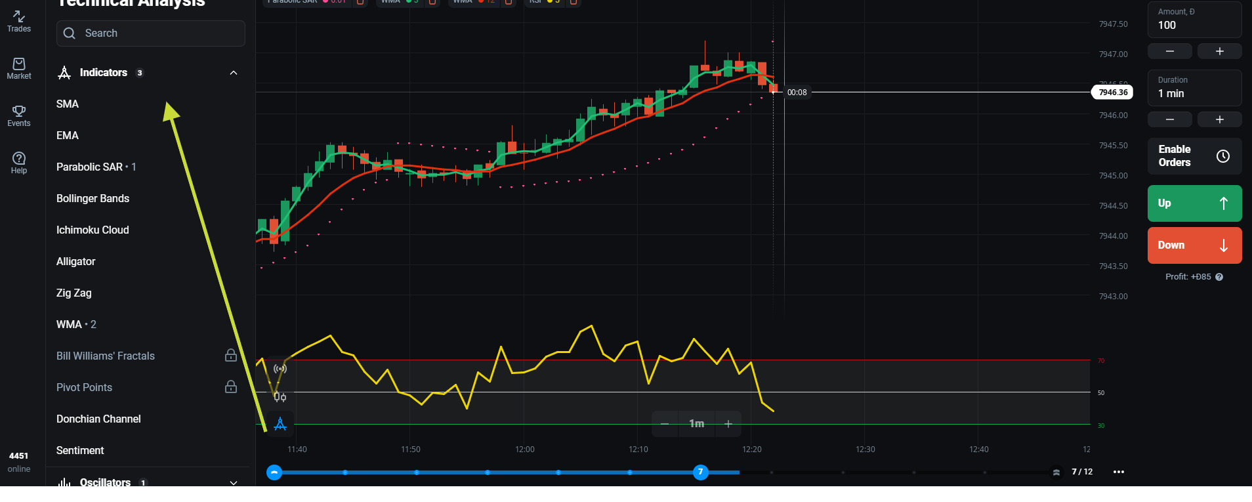Open the Market sidebar section
This screenshot has width=1252, height=502.
(x=19, y=68)
